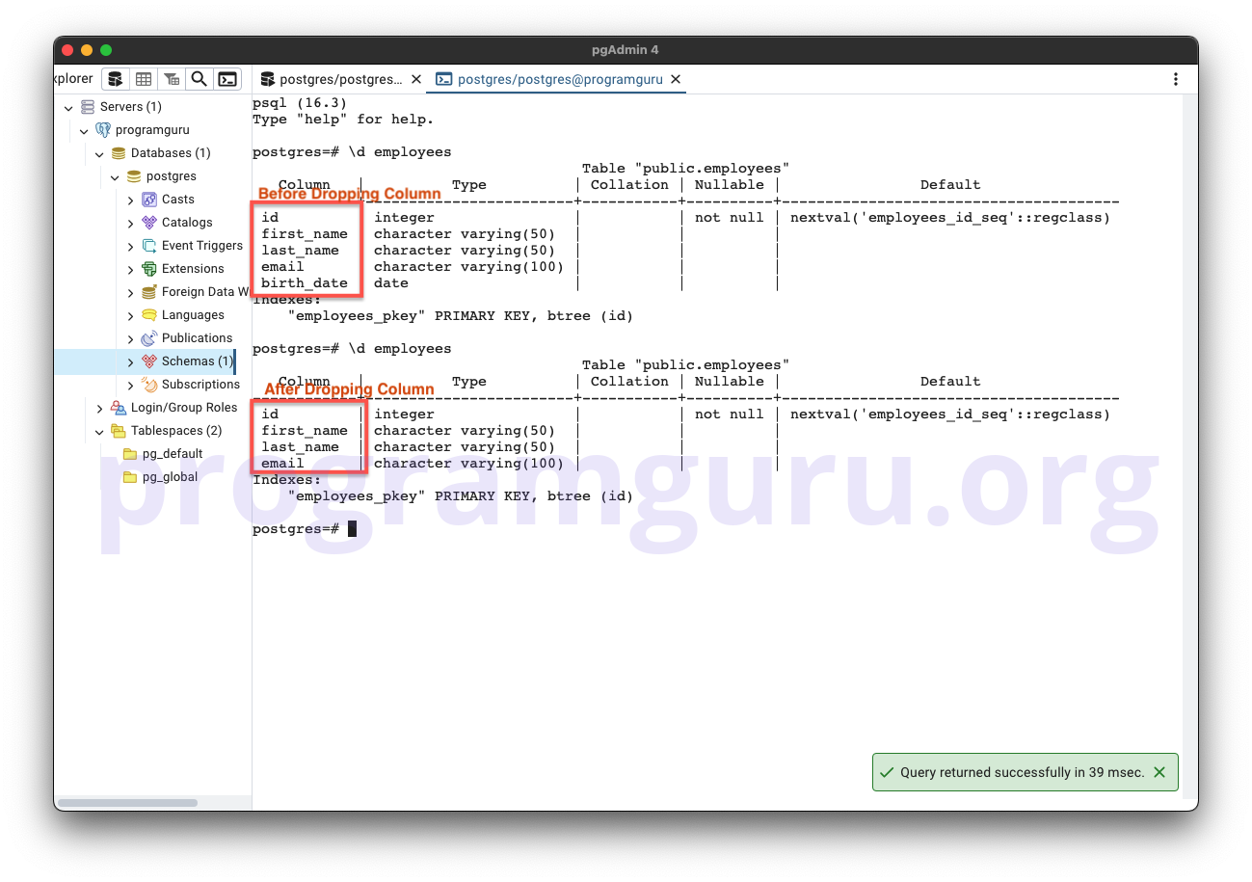
Task: Click the Filtered Rows toolbar icon
Action: 171,79
